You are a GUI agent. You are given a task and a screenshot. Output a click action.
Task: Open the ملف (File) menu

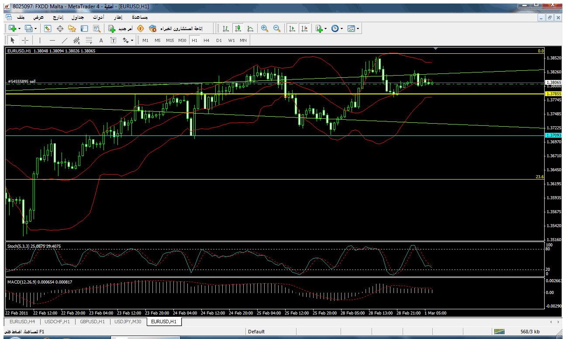coord(21,17)
